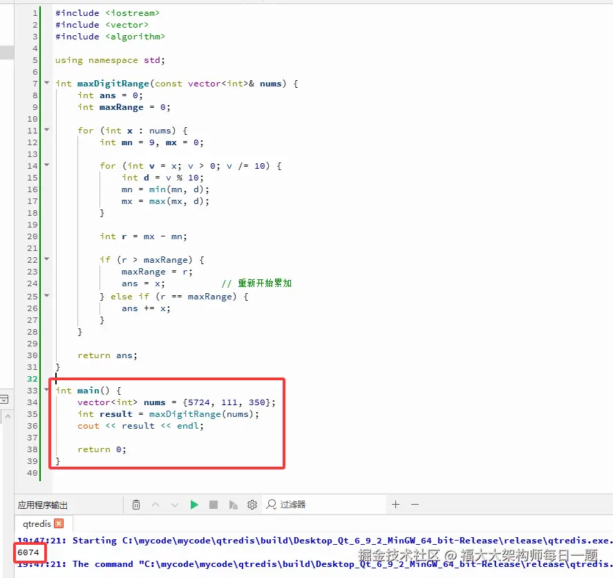Close the qtredis output tab
This screenshot has width=613, height=578.
pos(59,523)
